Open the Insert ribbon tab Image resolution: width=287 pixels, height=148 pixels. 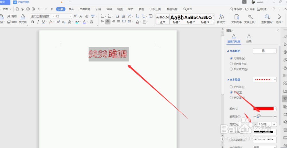71,9
